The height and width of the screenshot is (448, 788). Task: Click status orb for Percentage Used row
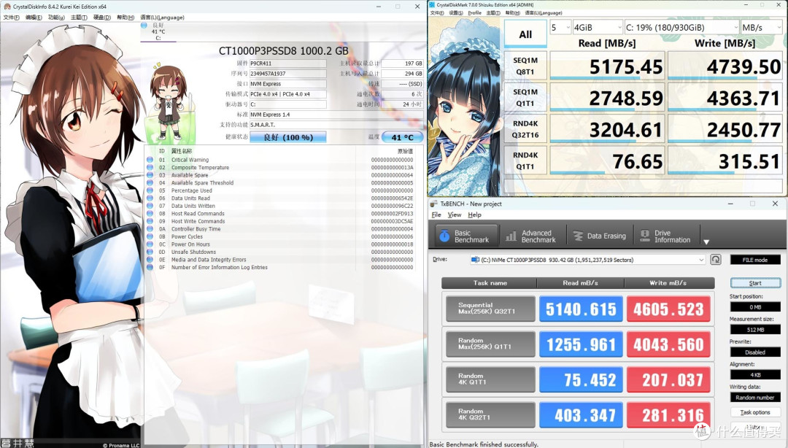pos(150,190)
